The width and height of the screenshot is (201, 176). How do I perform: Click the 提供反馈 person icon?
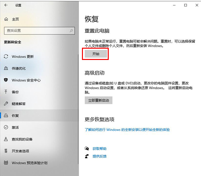click(x=87, y=156)
